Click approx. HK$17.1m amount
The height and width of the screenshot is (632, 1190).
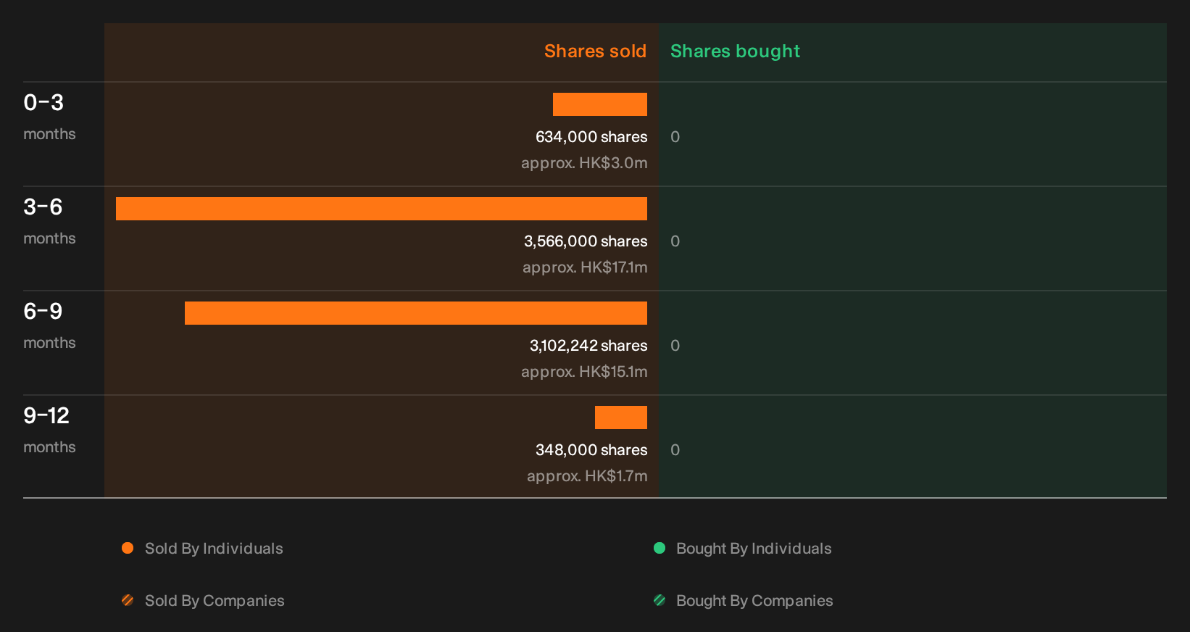[x=585, y=267]
